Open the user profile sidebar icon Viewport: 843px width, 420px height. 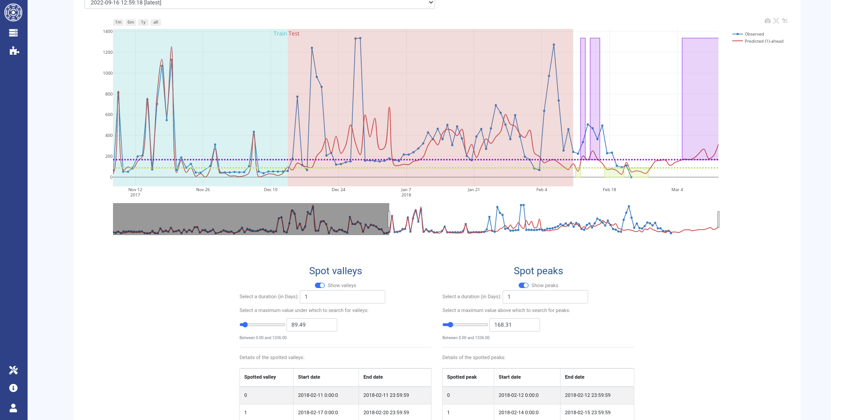click(x=13, y=408)
